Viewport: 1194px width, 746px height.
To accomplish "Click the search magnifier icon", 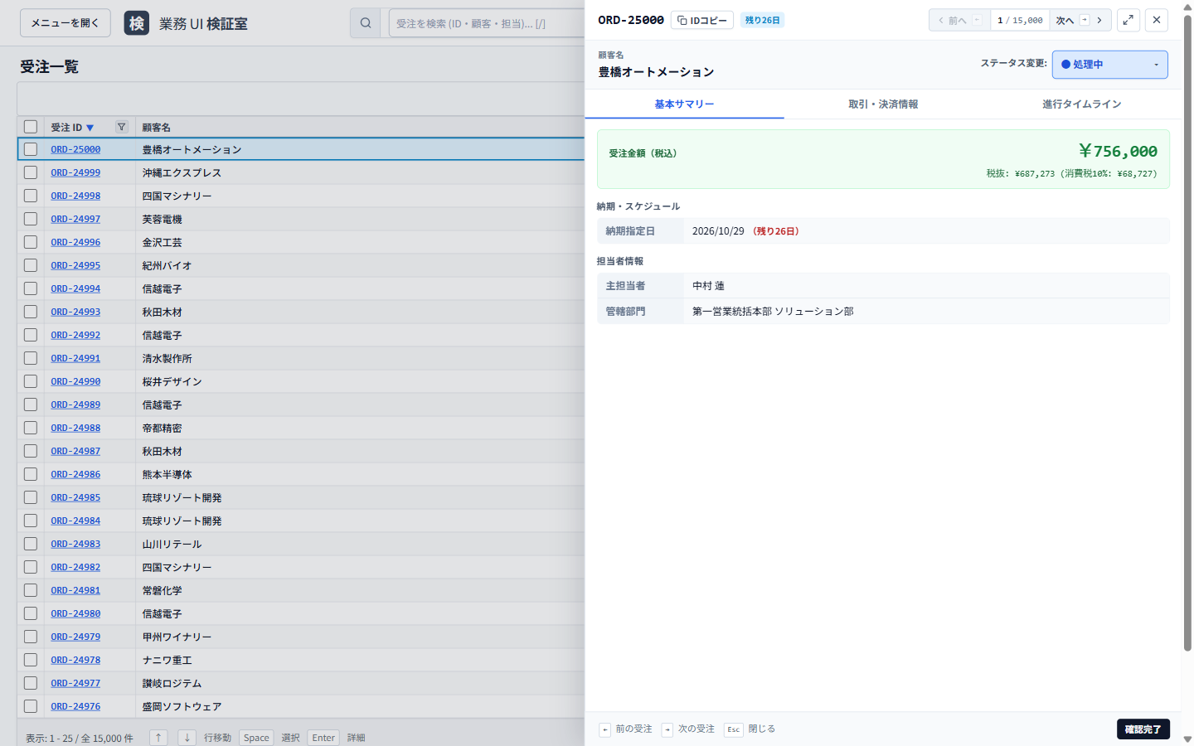I will (365, 23).
